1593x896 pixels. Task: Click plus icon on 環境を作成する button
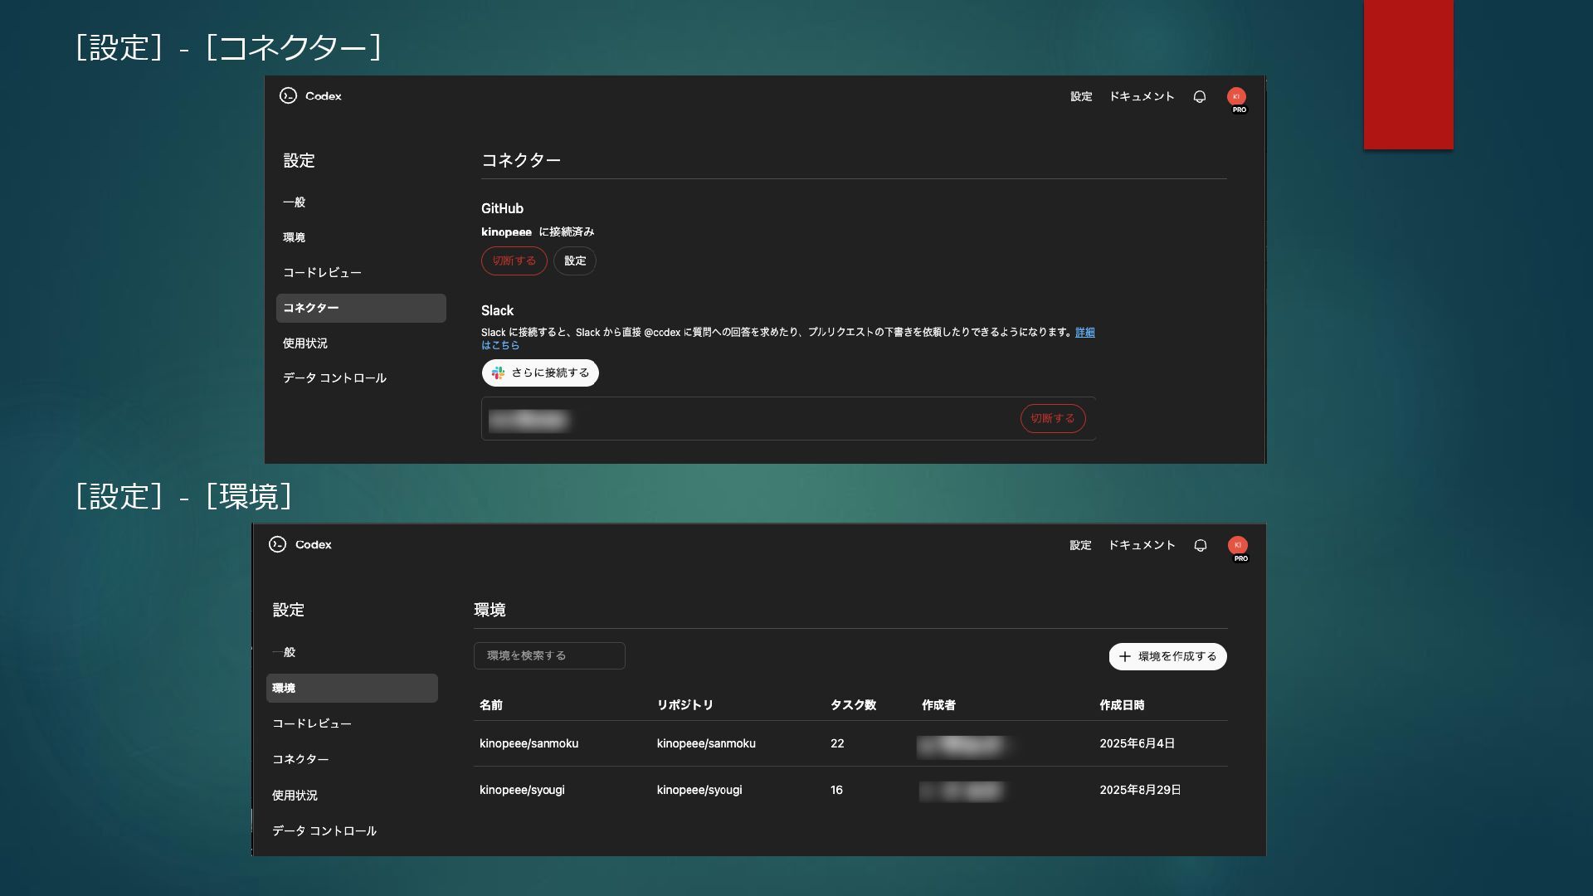1125,656
